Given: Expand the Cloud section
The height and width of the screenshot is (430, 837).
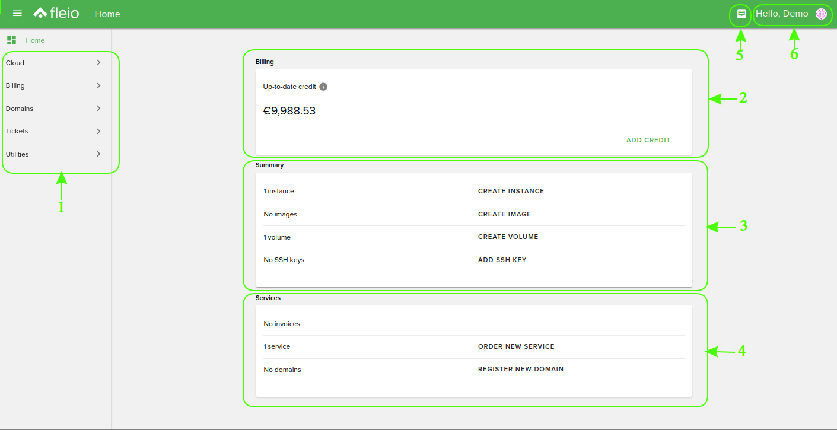Looking at the screenshot, I should 53,62.
